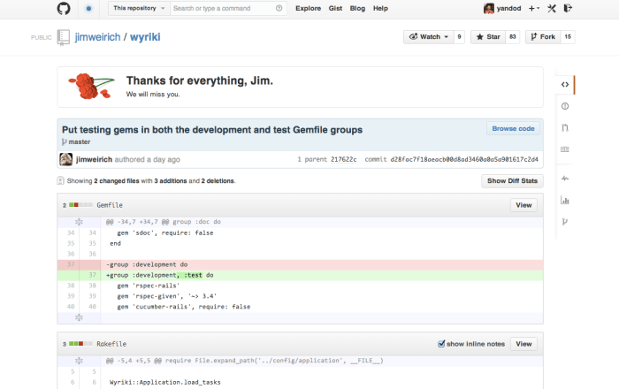
Task: Click the commit SHA d28fac7f text
Action: [x=464, y=159]
